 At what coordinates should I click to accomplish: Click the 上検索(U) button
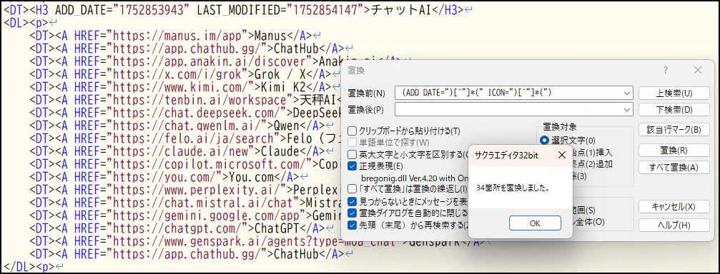[x=674, y=93]
